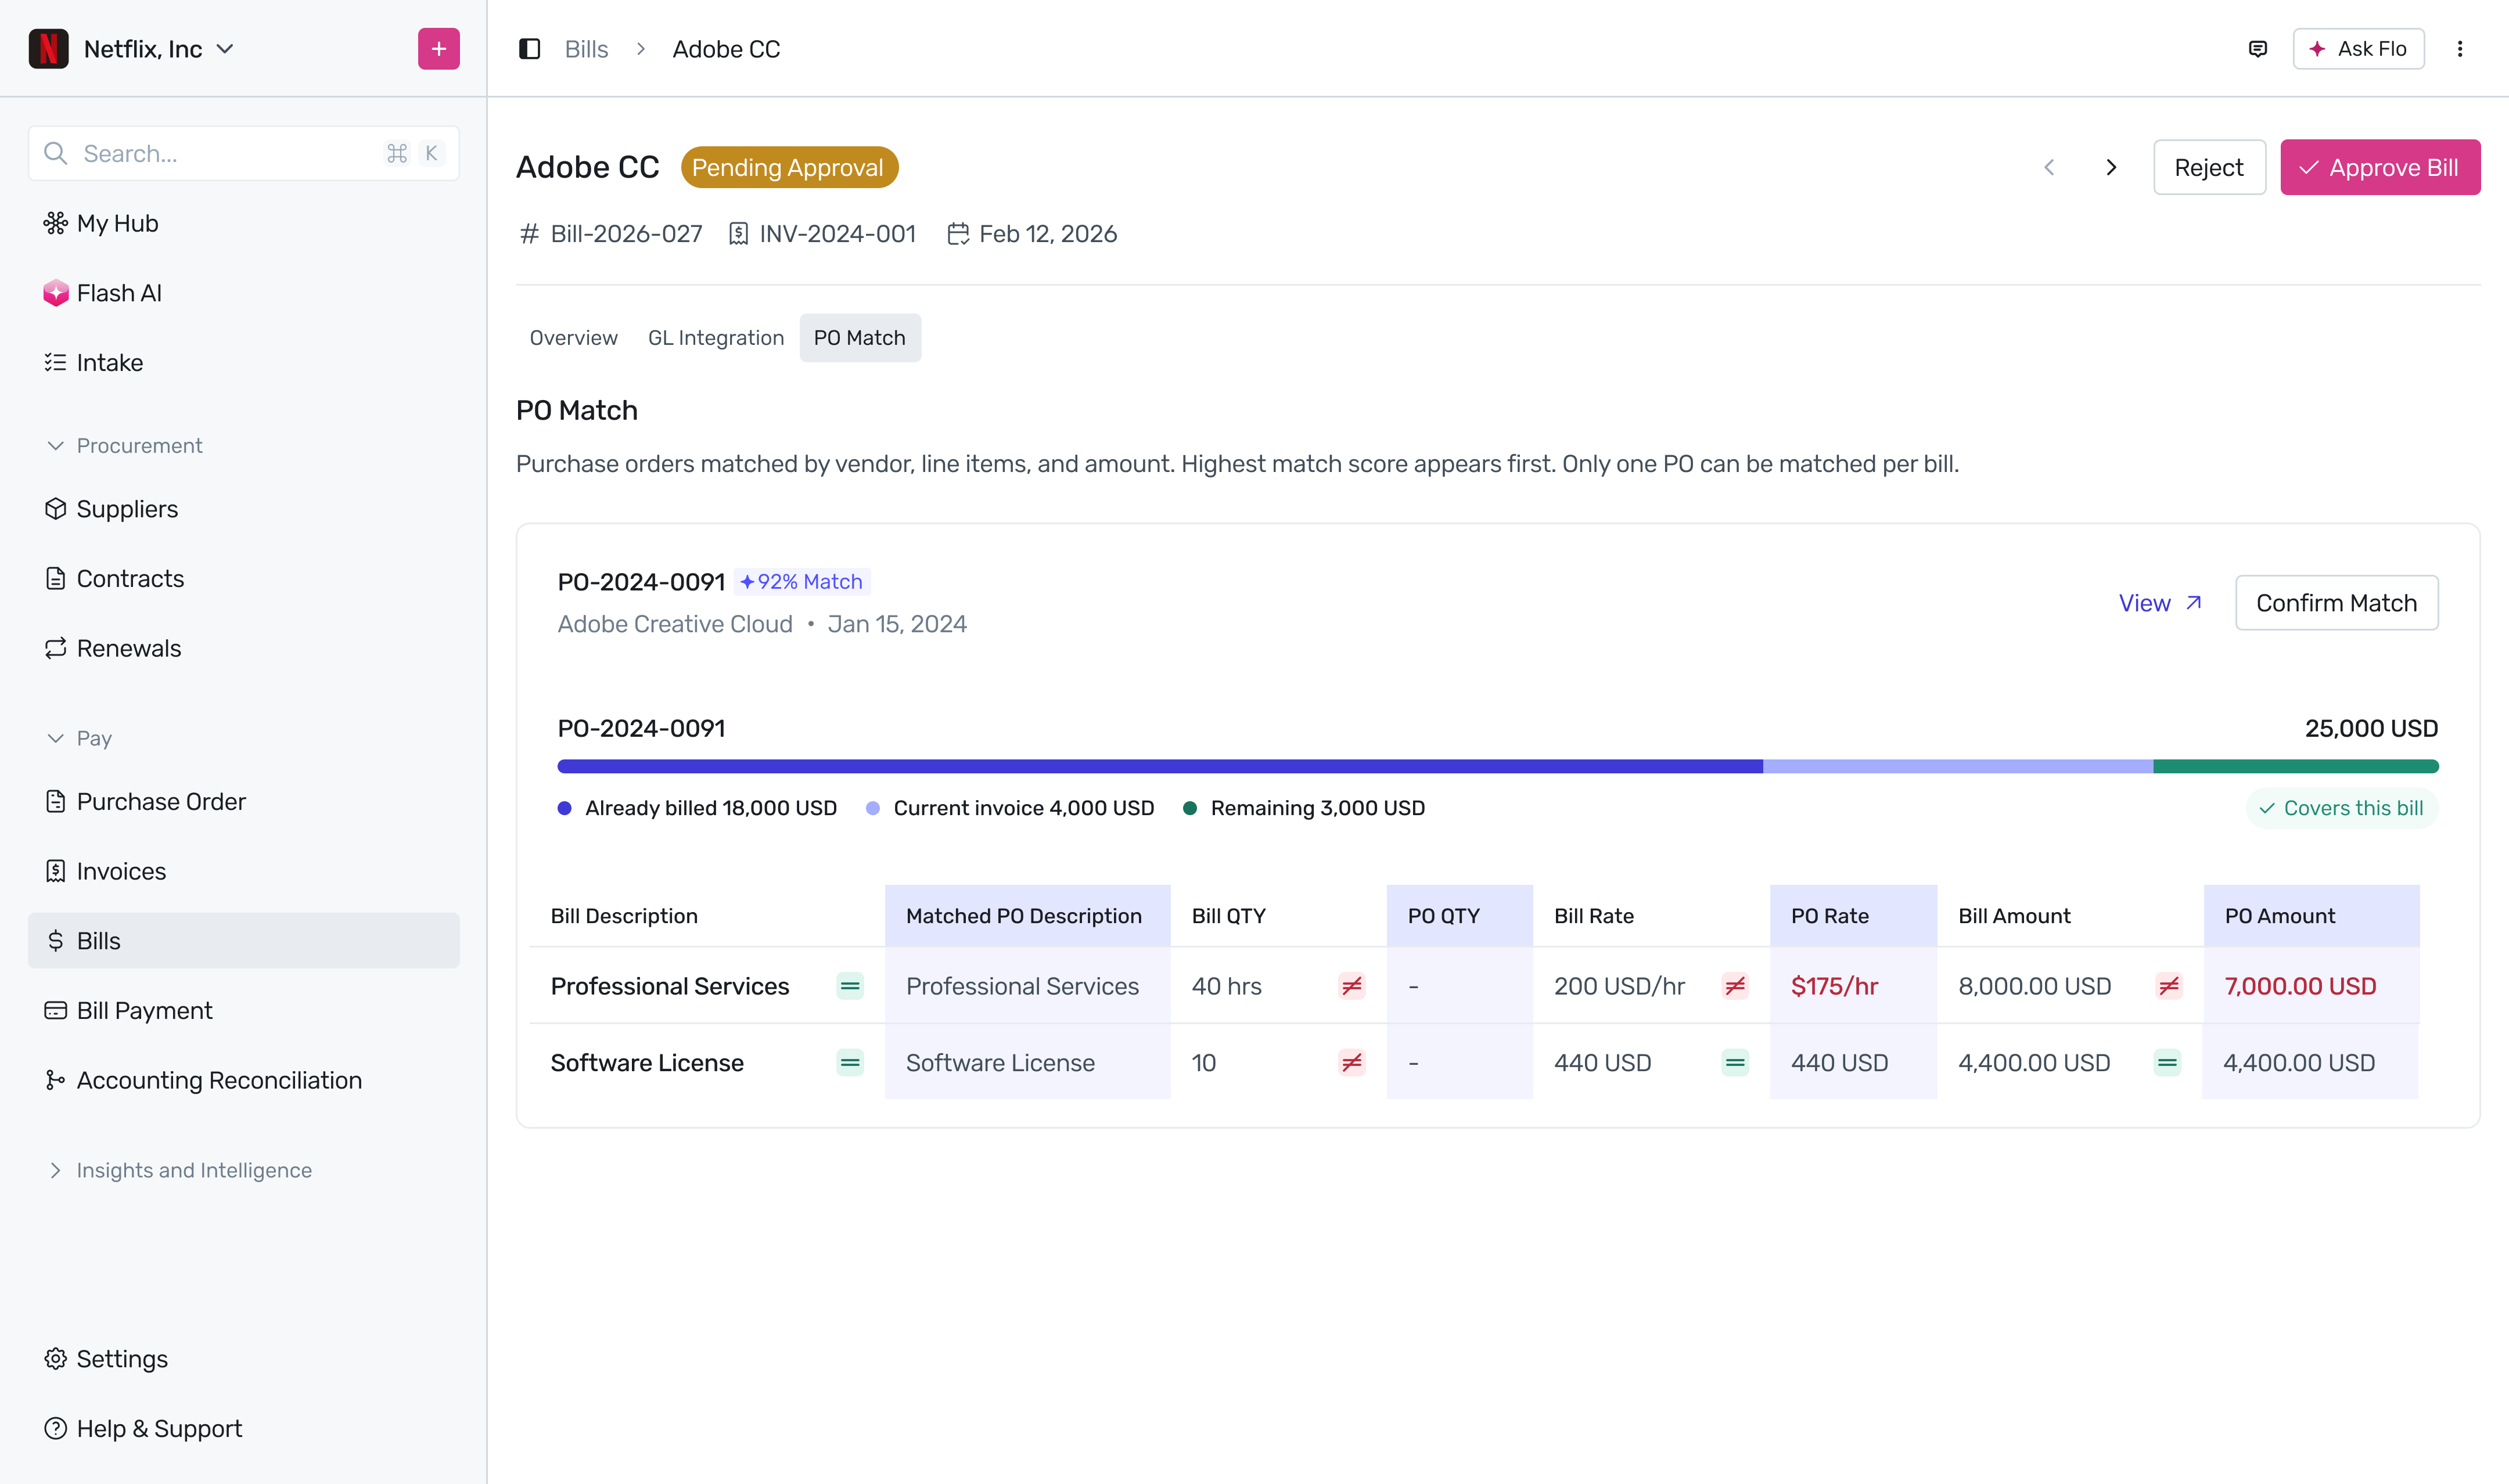Click the current invoice light purple segment

1958,767
